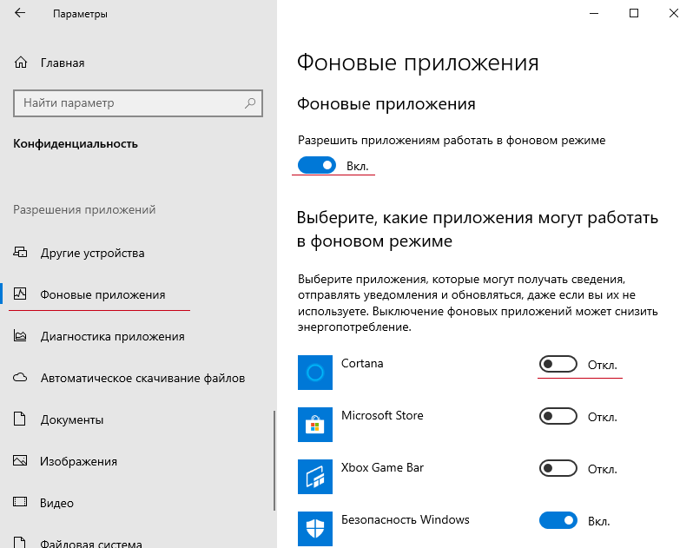693x548 pixels.
Task: Click the cloud icon for automatic downloads
Action: (20, 378)
